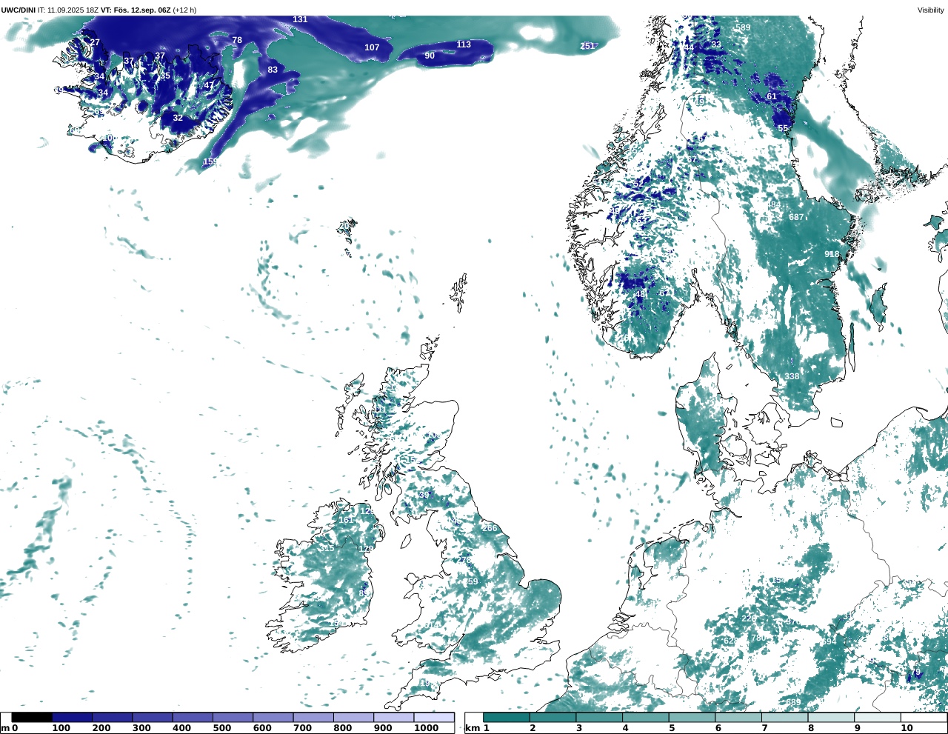Click the 266 value in northern England
Image resolution: width=948 pixels, height=734 pixels.
pos(490,528)
